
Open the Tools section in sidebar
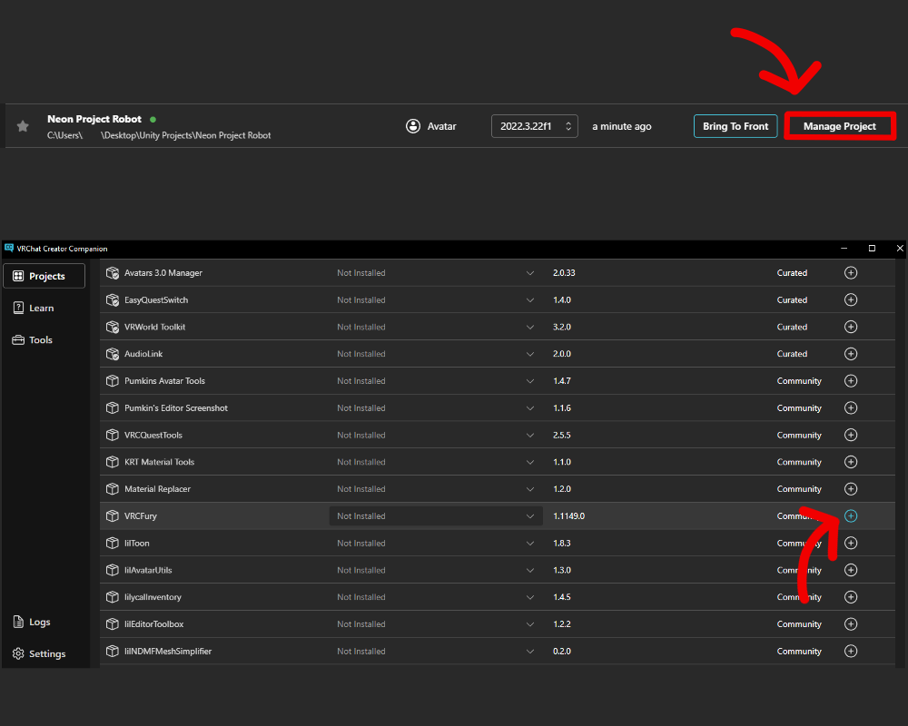tap(41, 339)
